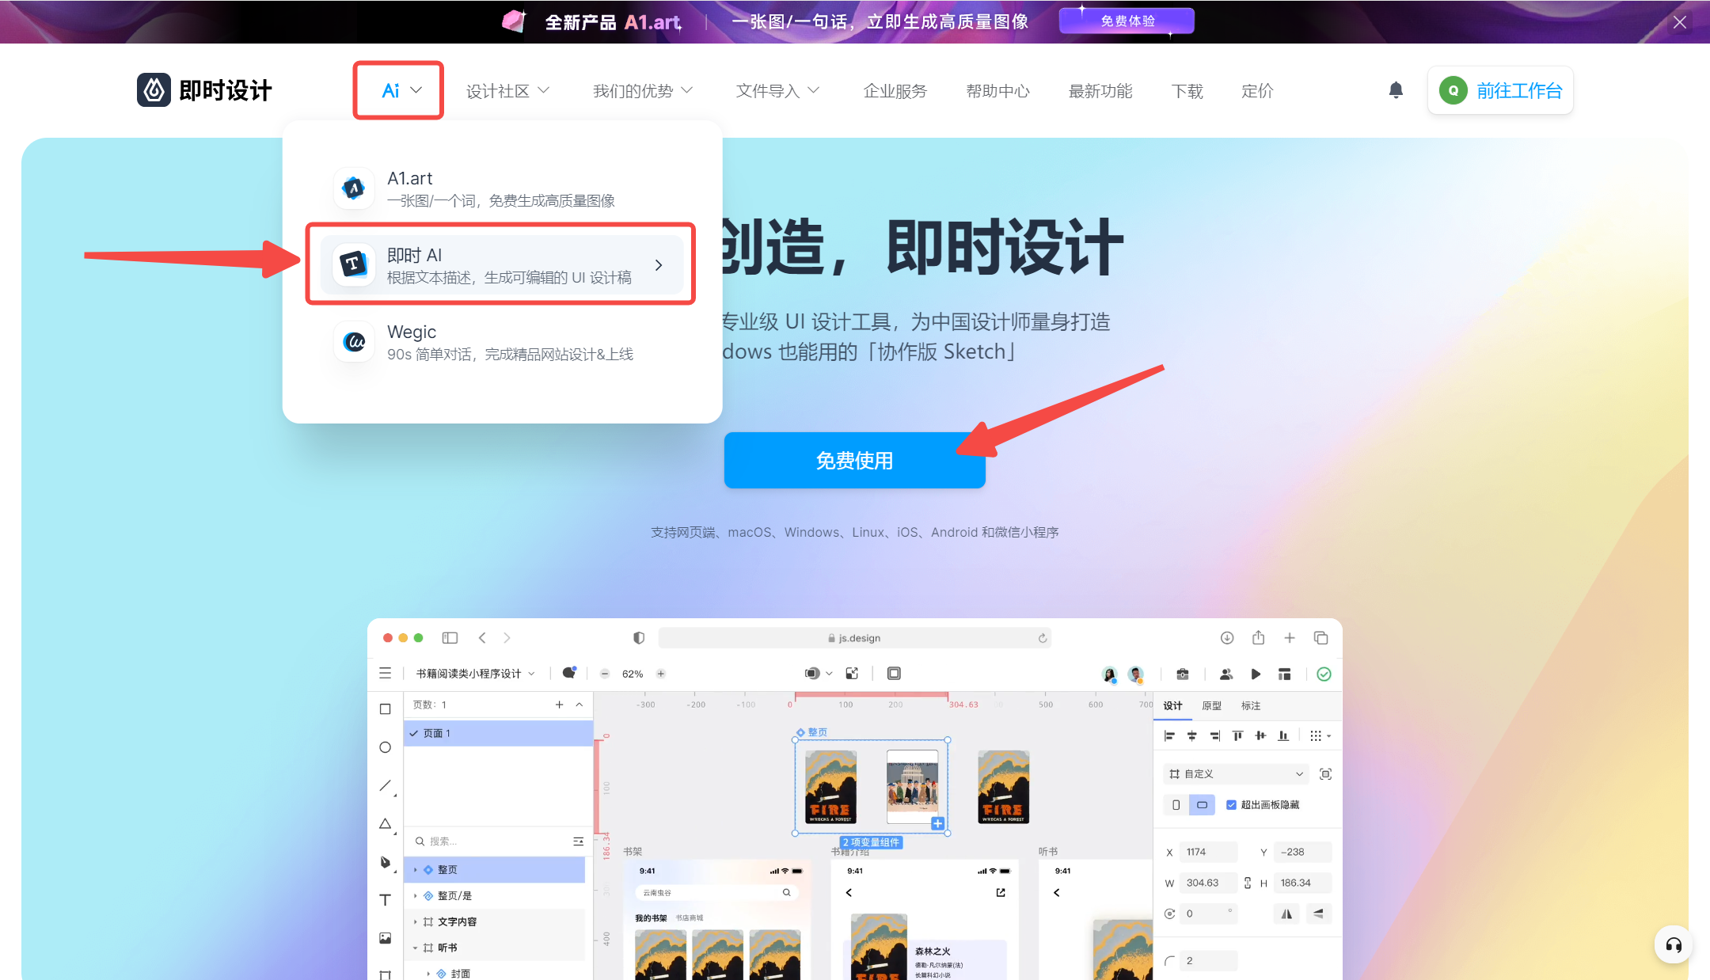Select the portrait orientation toggle
The width and height of the screenshot is (1710, 980).
tap(1176, 805)
